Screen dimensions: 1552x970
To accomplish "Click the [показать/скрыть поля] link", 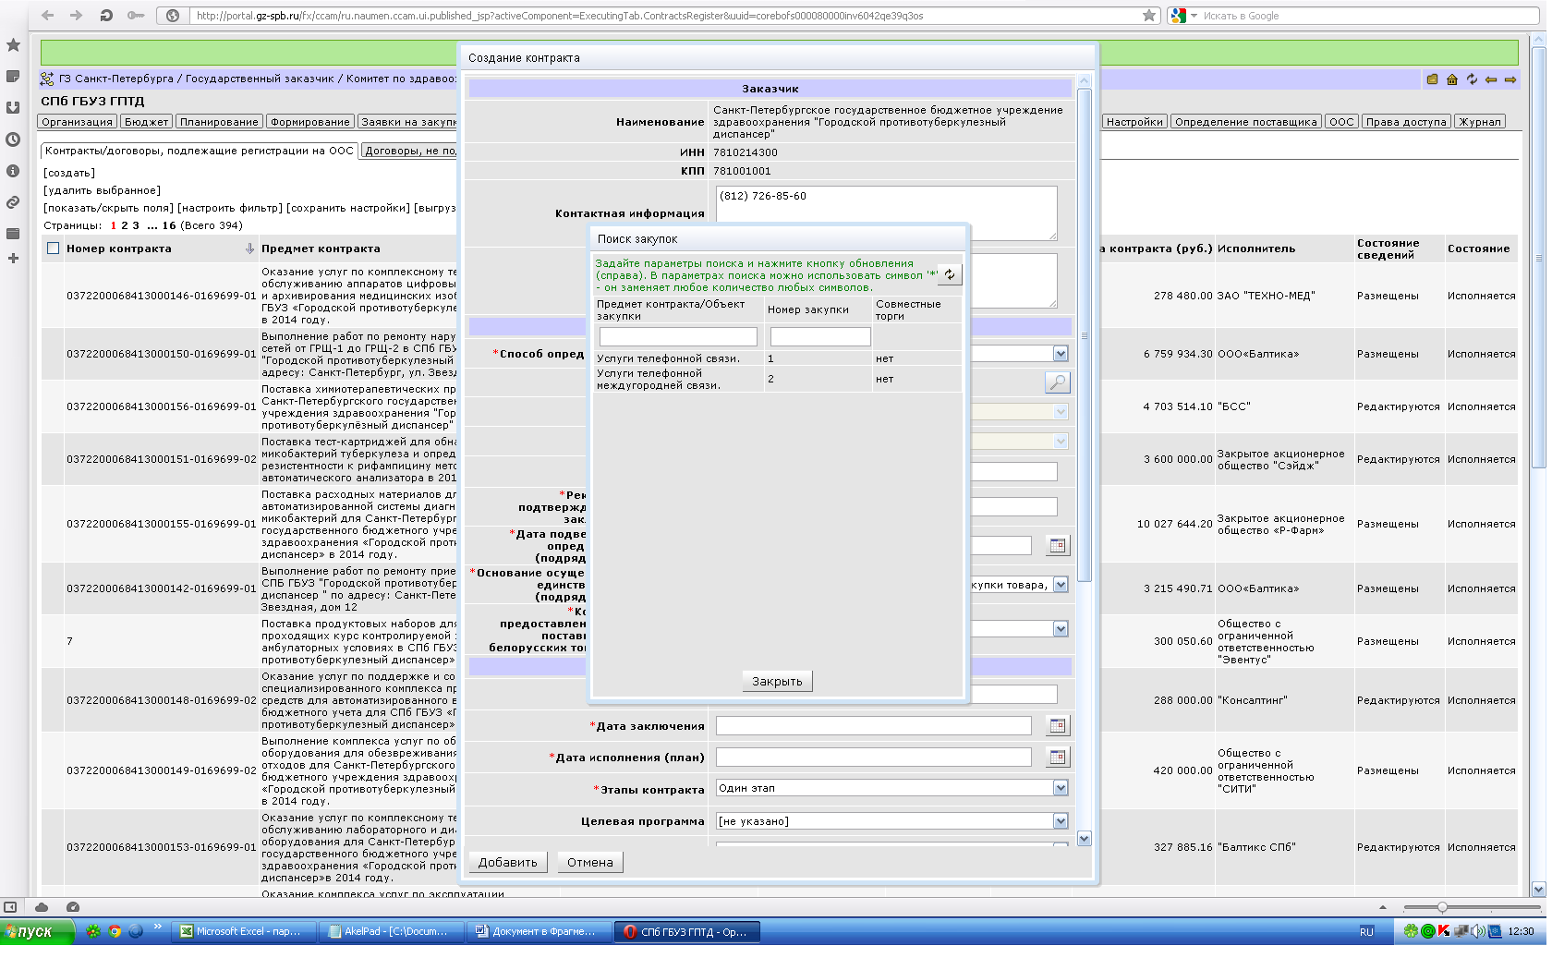I will (x=108, y=208).
